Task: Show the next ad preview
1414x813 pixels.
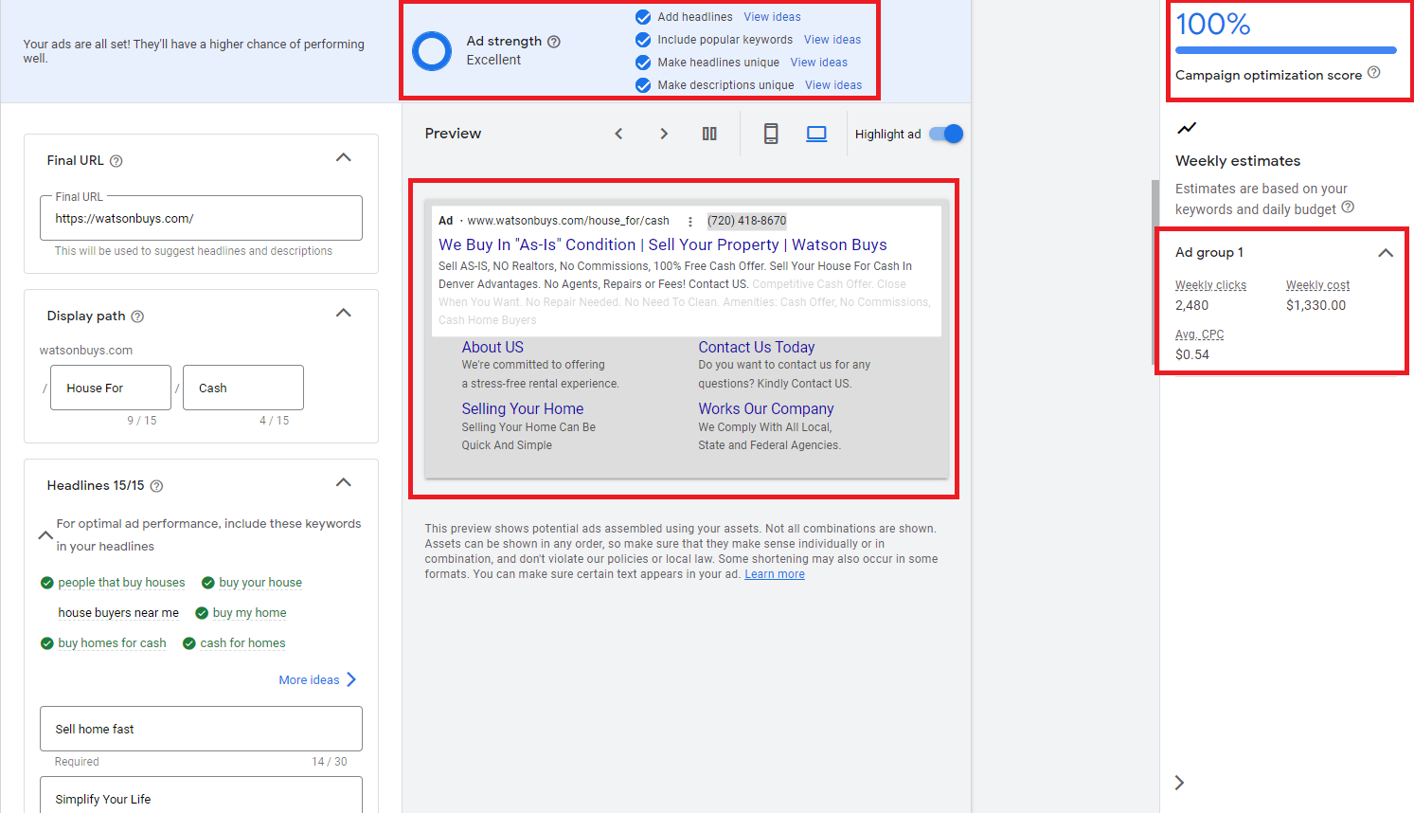Action: click(664, 134)
